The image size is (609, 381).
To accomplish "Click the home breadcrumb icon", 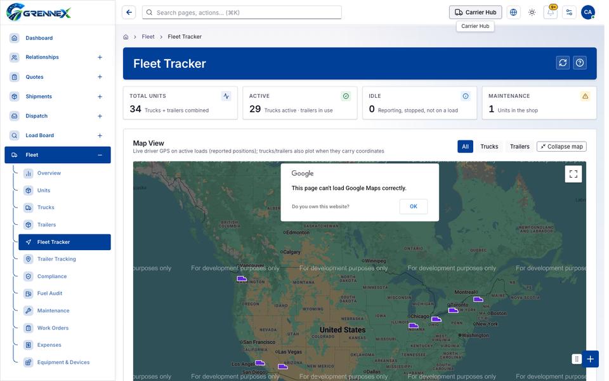I will coord(126,37).
